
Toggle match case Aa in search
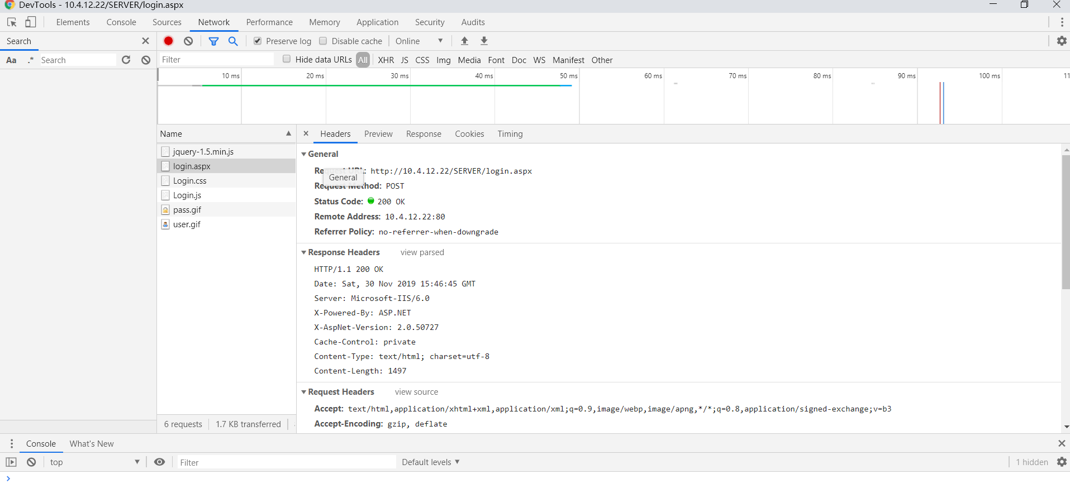[11, 60]
